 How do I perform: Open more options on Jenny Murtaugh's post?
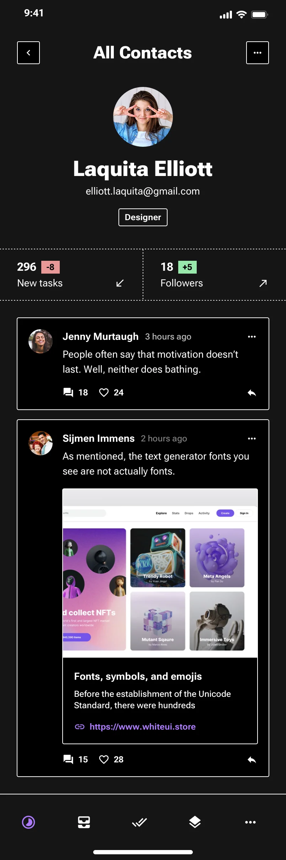(x=252, y=337)
